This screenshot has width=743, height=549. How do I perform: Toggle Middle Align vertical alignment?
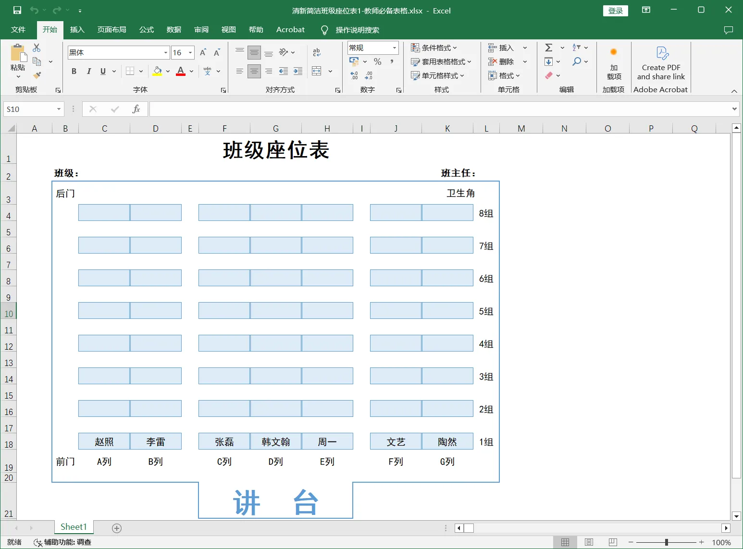254,52
